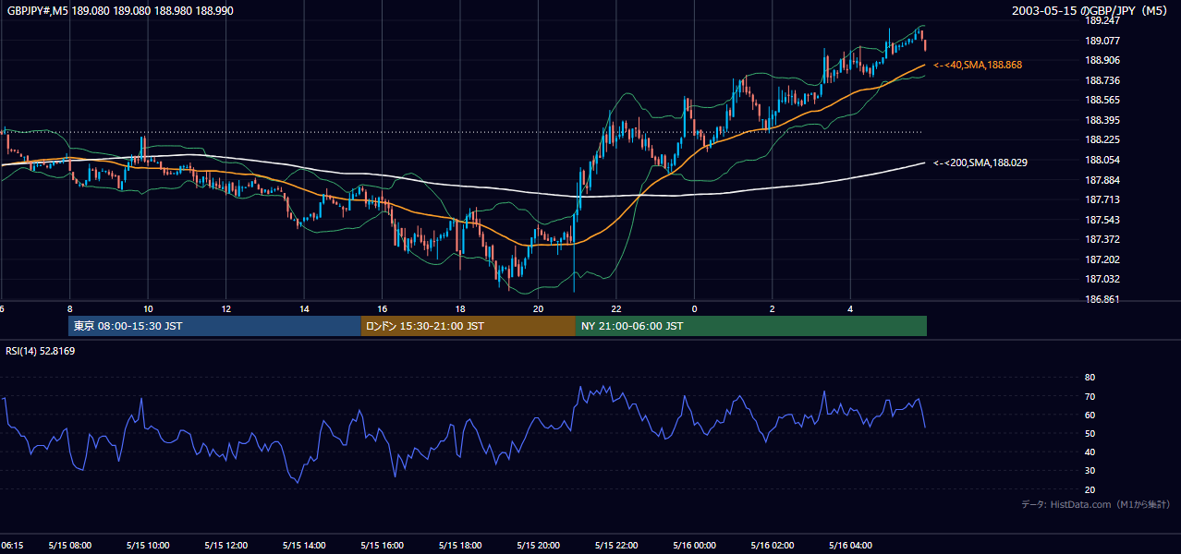1181x554 pixels.
Task: Select the 40 SMA label 188.868
Action: coord(977,65)
